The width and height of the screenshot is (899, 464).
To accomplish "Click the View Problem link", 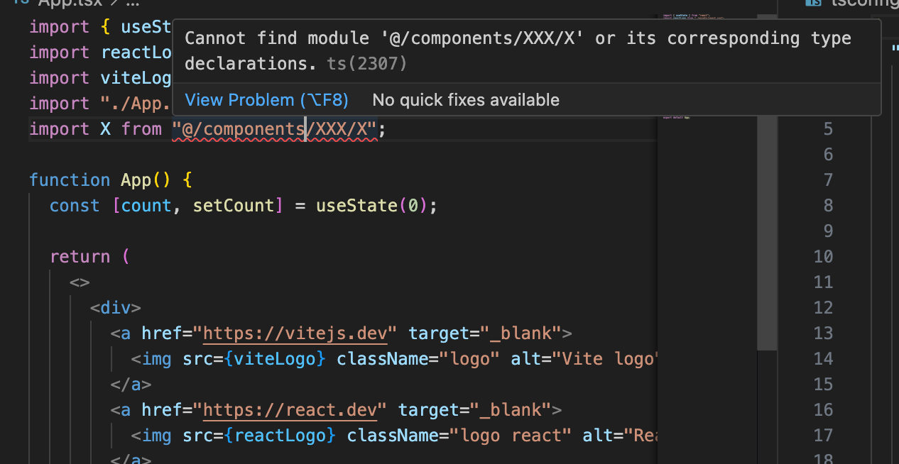I will [x=266, y=100].
